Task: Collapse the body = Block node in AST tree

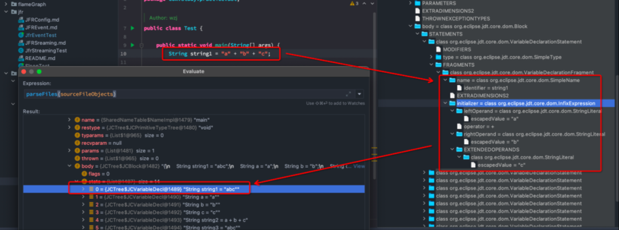Action: click(410, 26)
